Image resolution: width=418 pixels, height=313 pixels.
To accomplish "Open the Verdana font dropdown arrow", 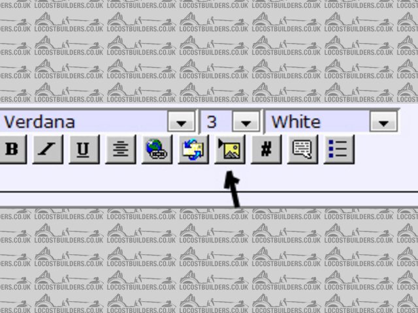I will (182, 122).
